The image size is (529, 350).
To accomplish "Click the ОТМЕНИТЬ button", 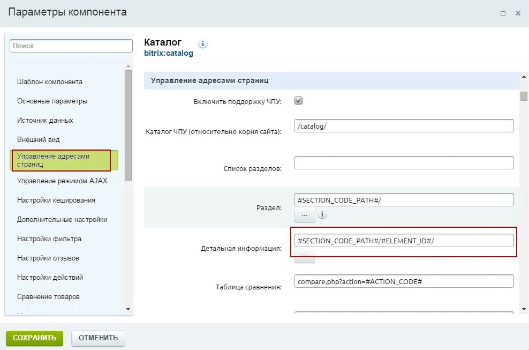I will click(98, 338).
